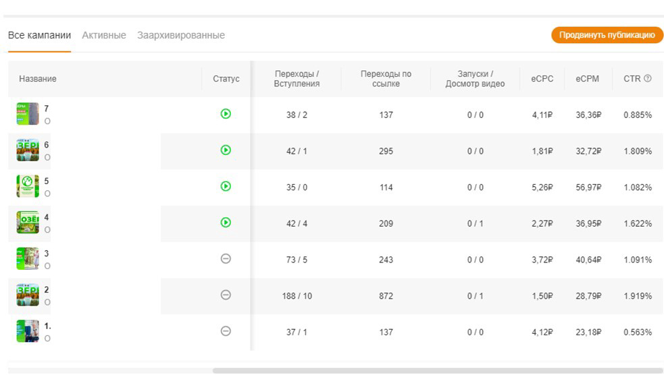Select the Все кампании tab

(x=39, y=35)
